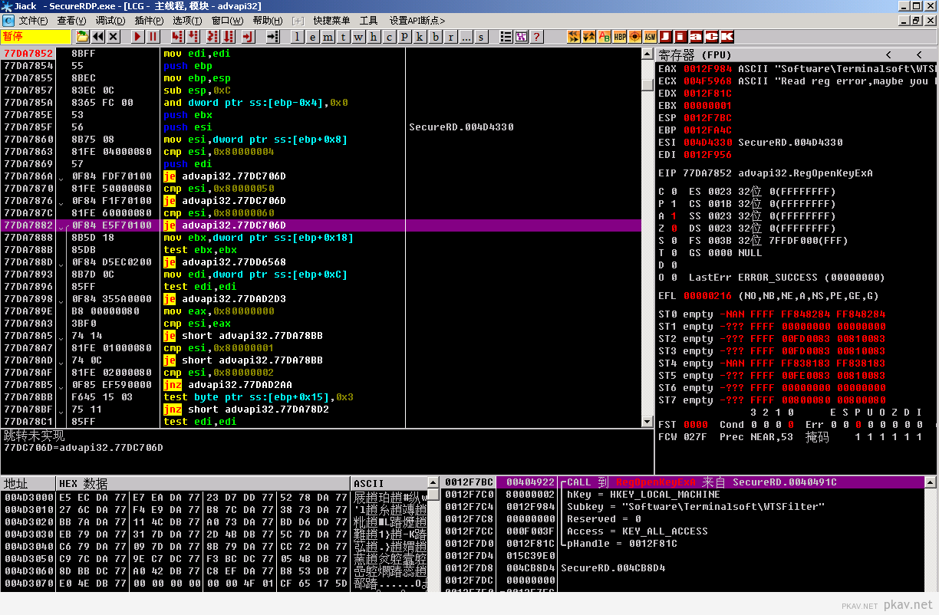This screenshot has height=615, width=939.
Task: Click the Trace Into toolbar icon
Action: tap(215, 36)
